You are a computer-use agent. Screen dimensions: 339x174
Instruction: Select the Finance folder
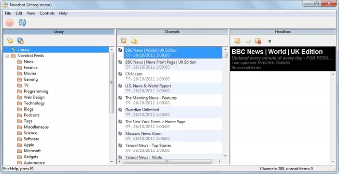[30, 68]
